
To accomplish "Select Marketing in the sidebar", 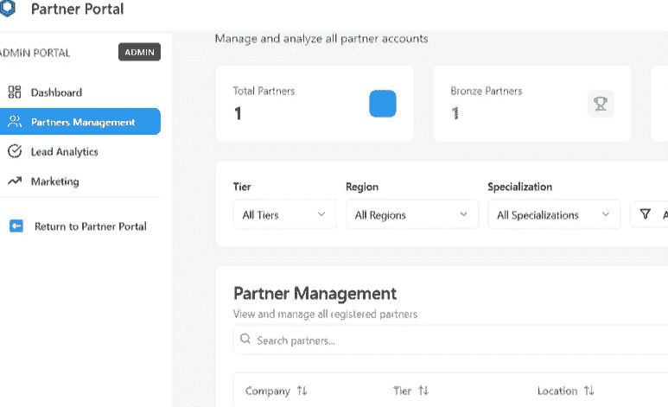I will pos(55,181).
